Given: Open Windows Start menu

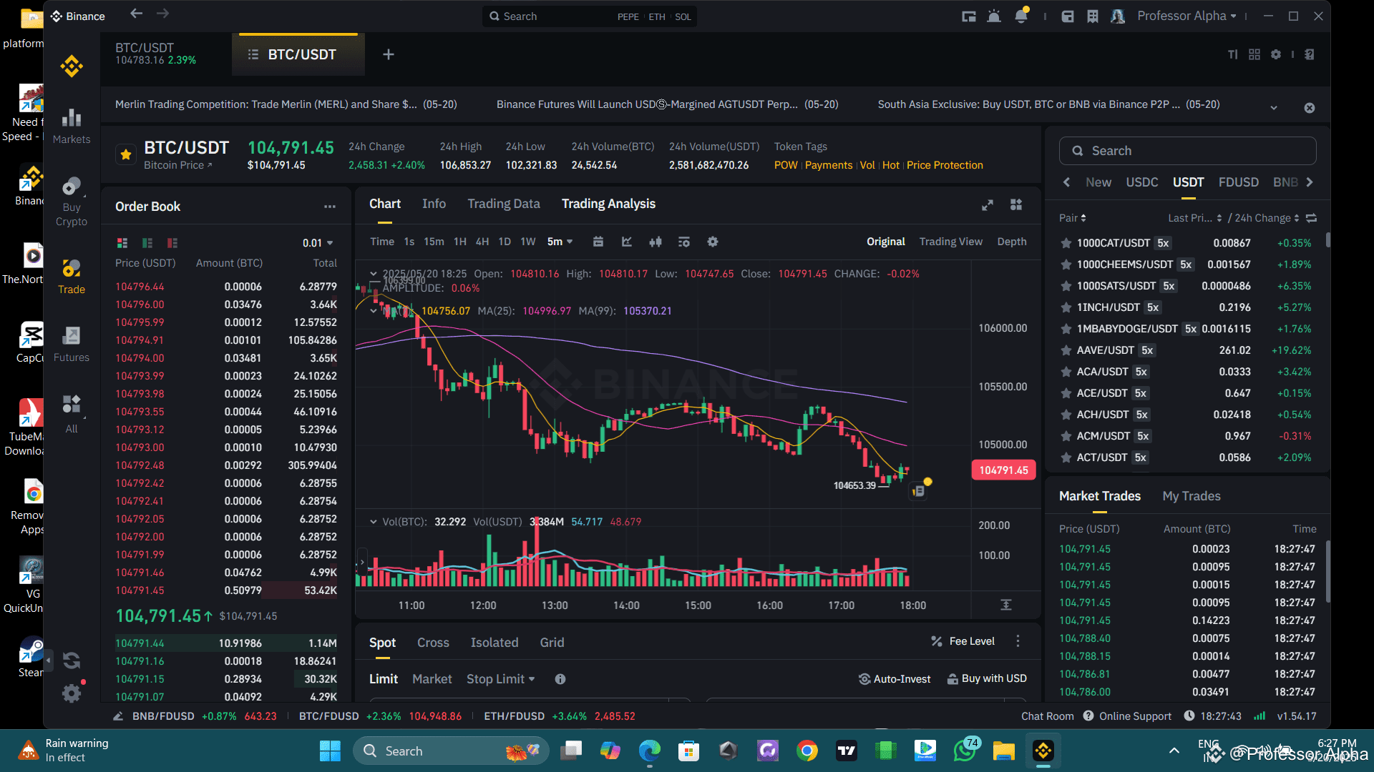Looking at the screenshot, I should (330, 751).
